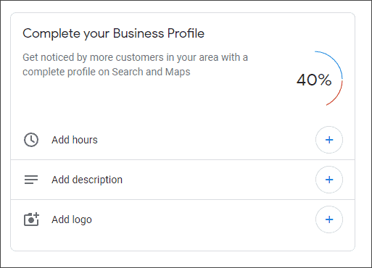372x268 pixels.
Task: Click the plus button for Add description
Action: [x=329, y=180]
